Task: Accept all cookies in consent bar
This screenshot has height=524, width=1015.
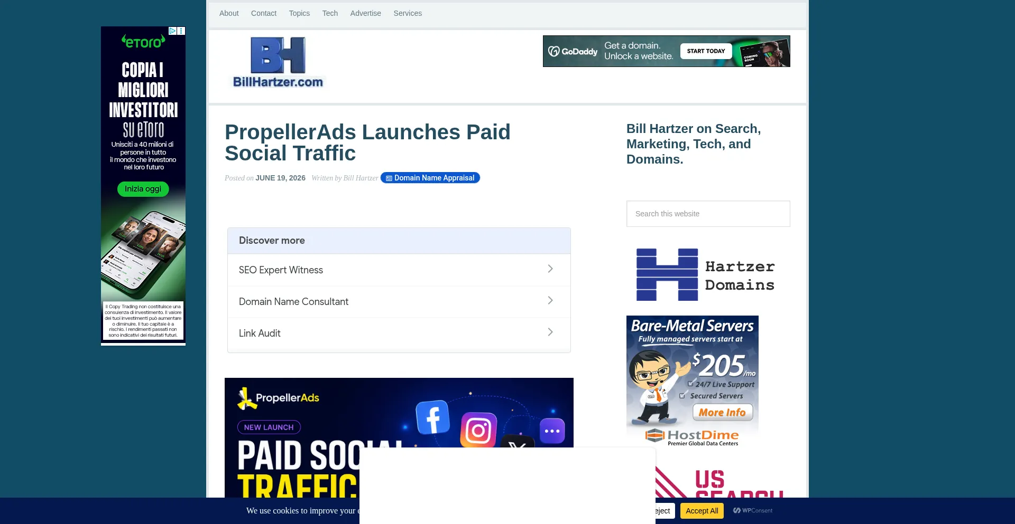Action: pyautogui.click(x=702, y=511)
